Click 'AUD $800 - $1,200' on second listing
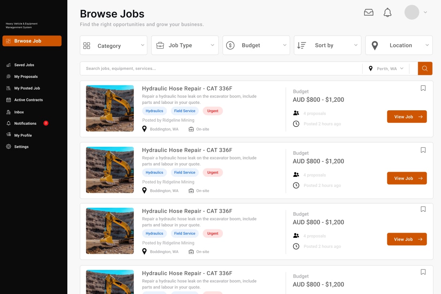441x294 pixels. coord(318,161)
